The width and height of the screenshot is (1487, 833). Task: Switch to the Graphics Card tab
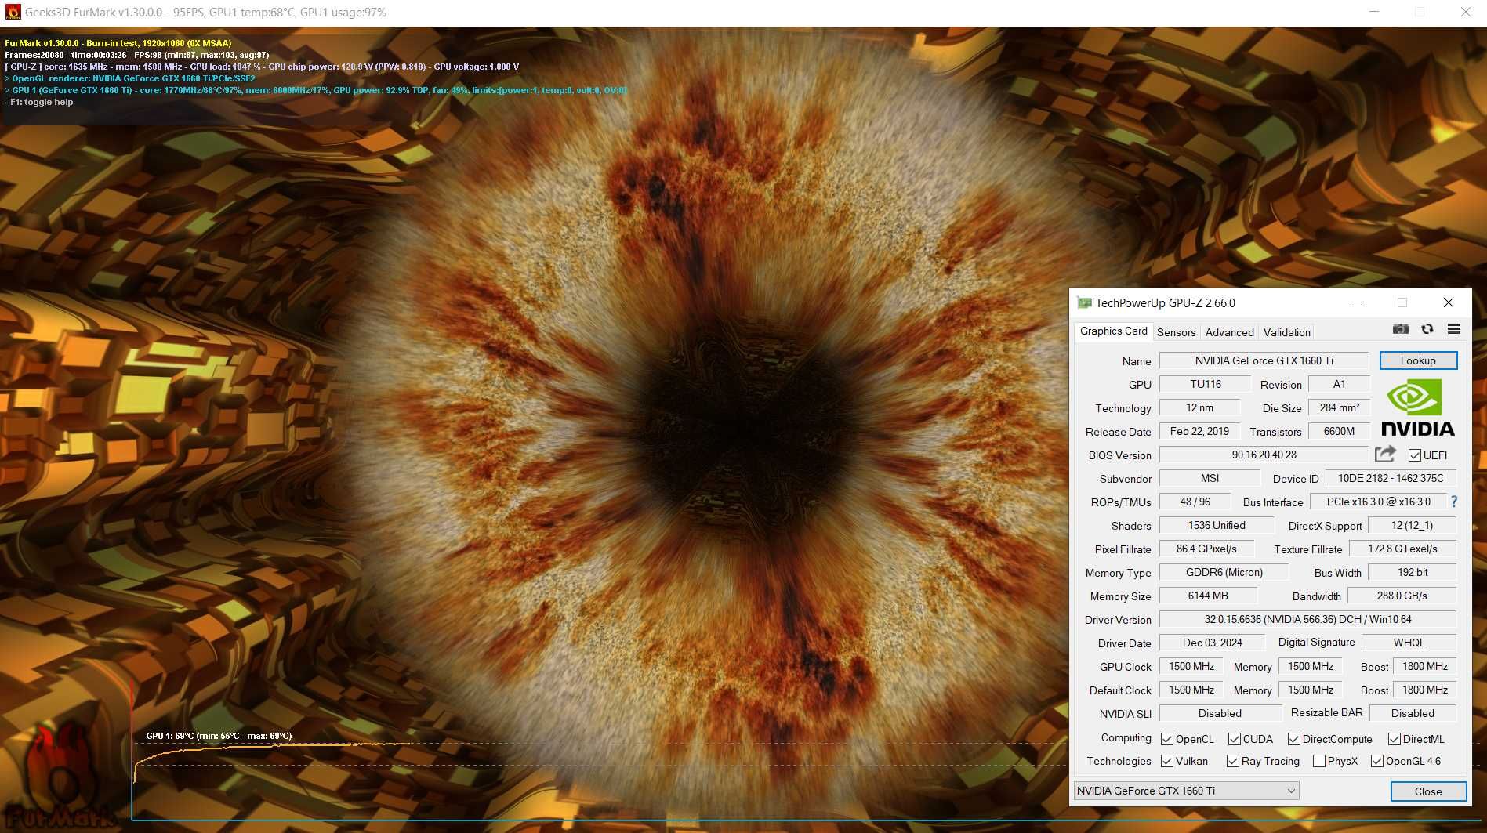[1113, 331]
